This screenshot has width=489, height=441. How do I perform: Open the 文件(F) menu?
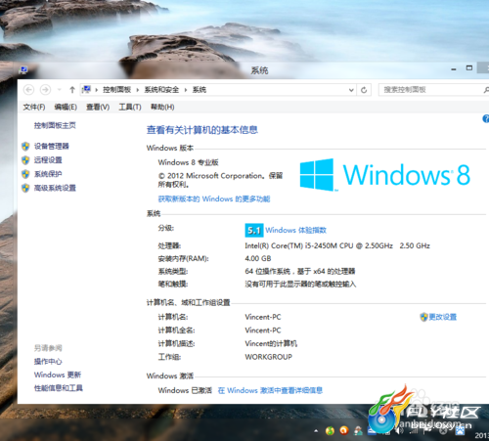tap(34, 107)
